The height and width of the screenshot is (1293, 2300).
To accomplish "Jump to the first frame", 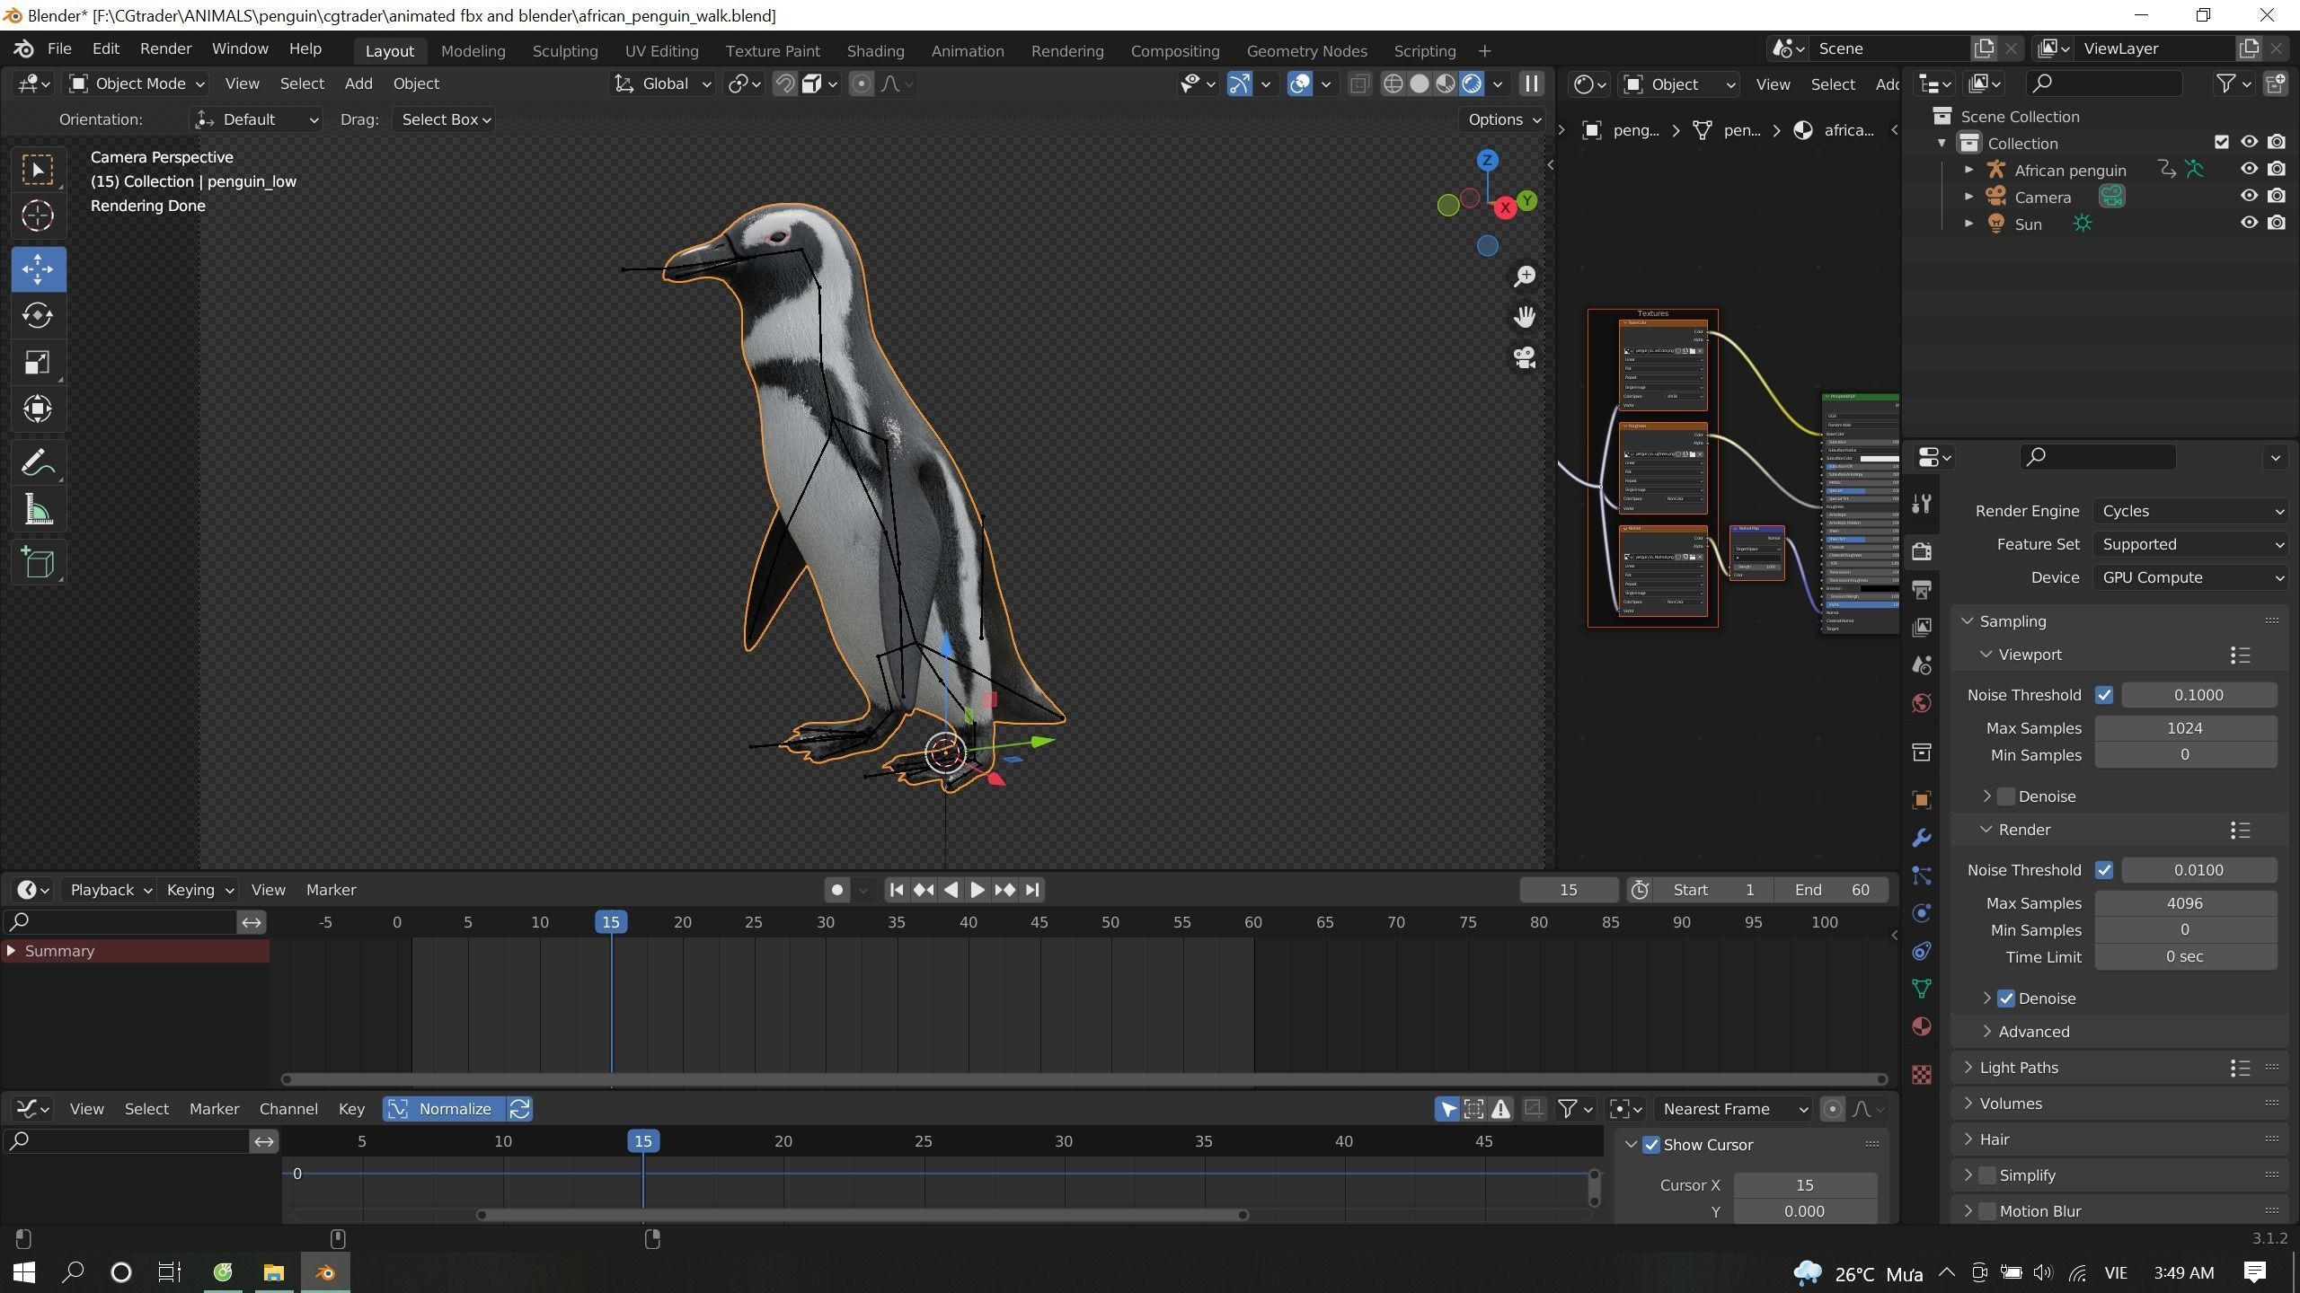I will pos(896,890).
